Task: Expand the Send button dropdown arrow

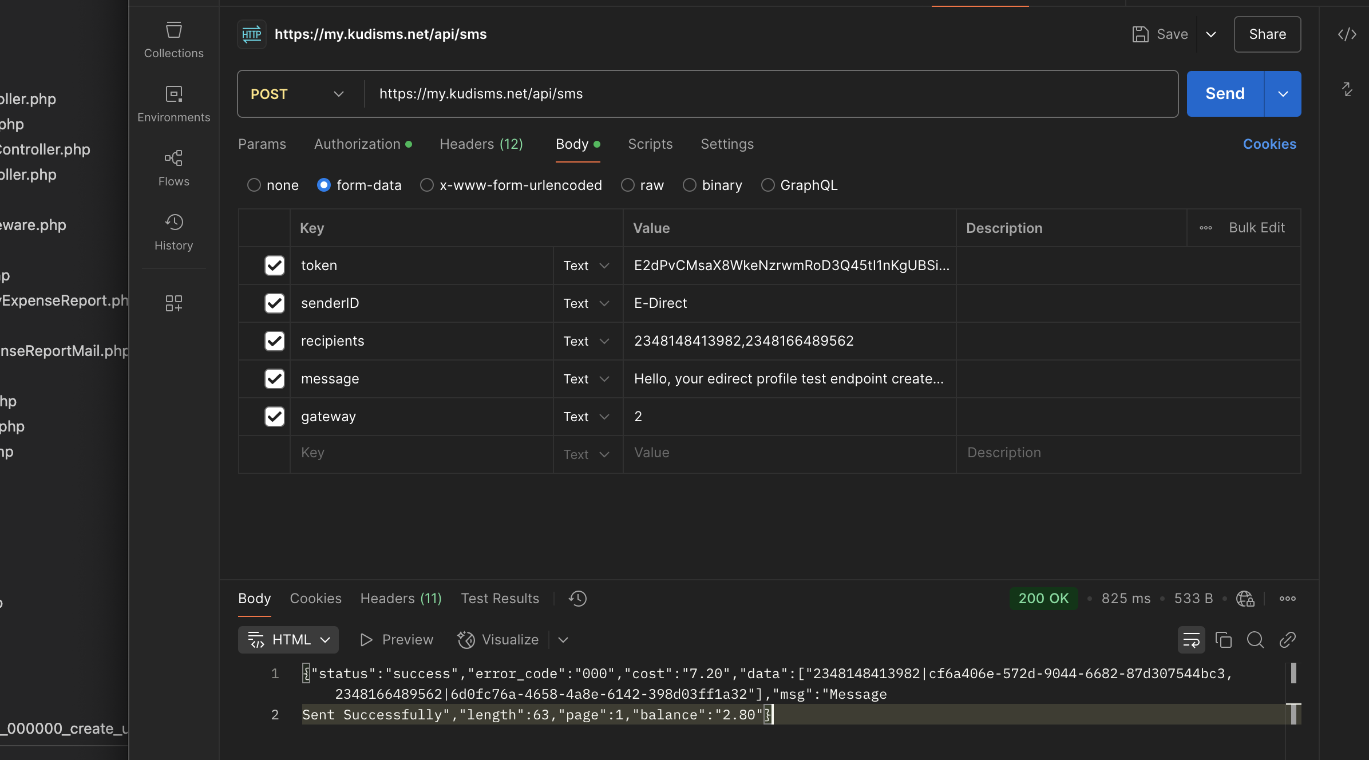Action: point(1283,94)
